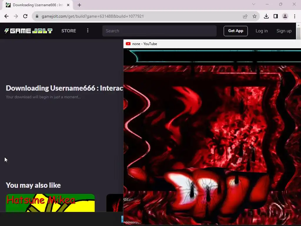Click the 'Downloading Username666' heading
The height and width of the screenshot is (226, 301).
tap(64, 88)
